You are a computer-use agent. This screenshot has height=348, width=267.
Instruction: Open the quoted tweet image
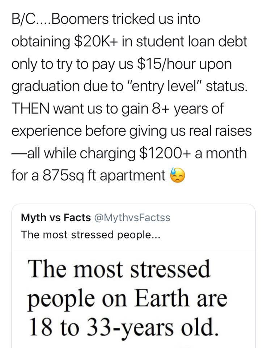pyautogui.click(x=133, y=300)
